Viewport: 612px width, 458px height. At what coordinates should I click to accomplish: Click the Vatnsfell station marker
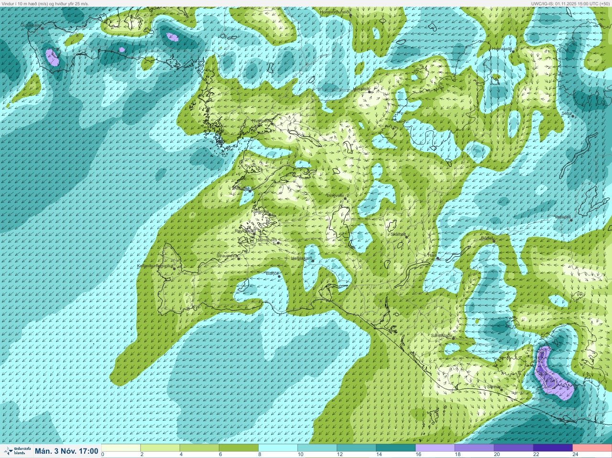571,219
